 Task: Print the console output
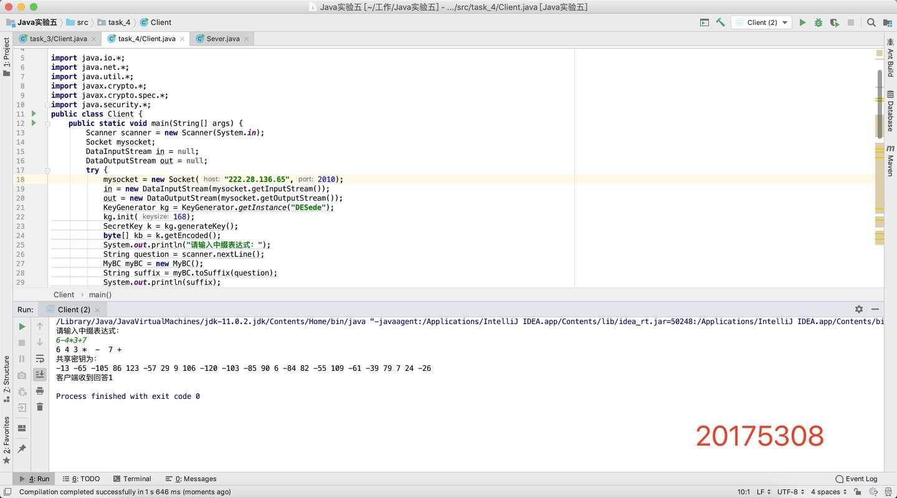click(x=40, y=391)
